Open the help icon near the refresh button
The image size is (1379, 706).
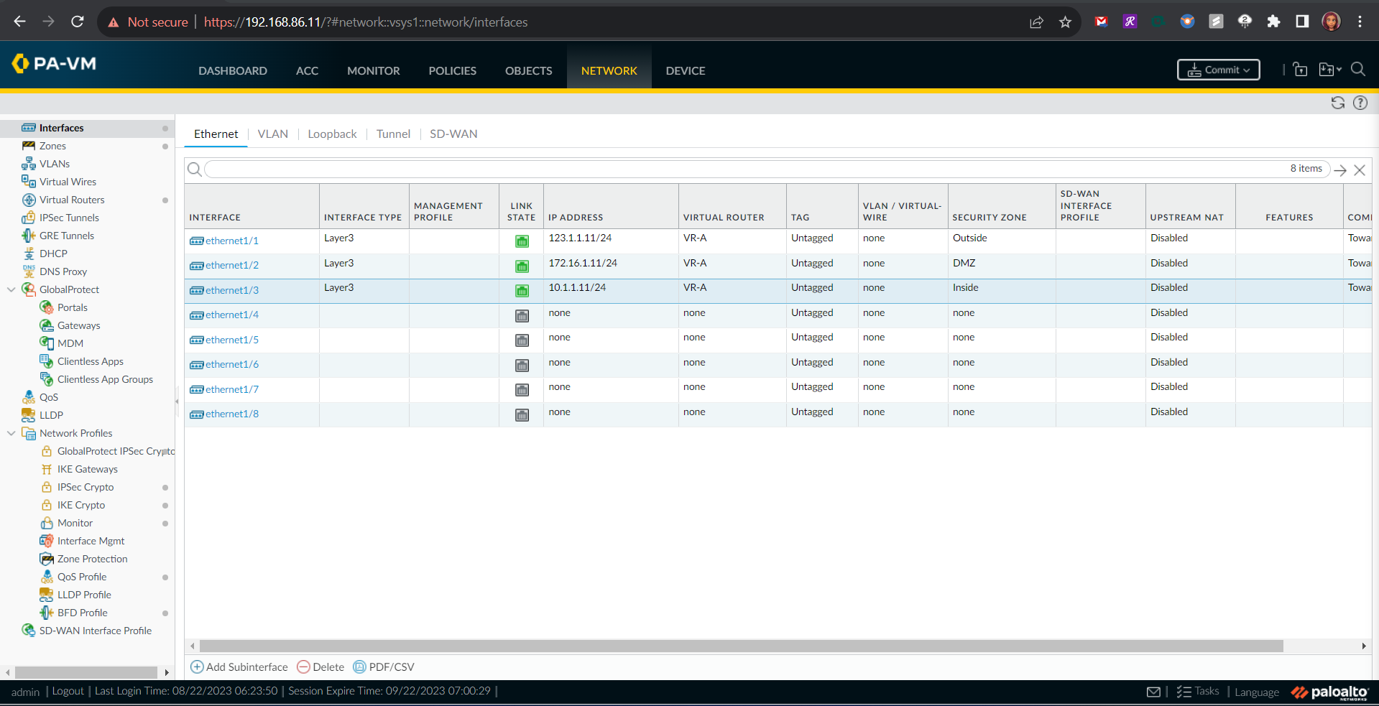click(1359, 103)
